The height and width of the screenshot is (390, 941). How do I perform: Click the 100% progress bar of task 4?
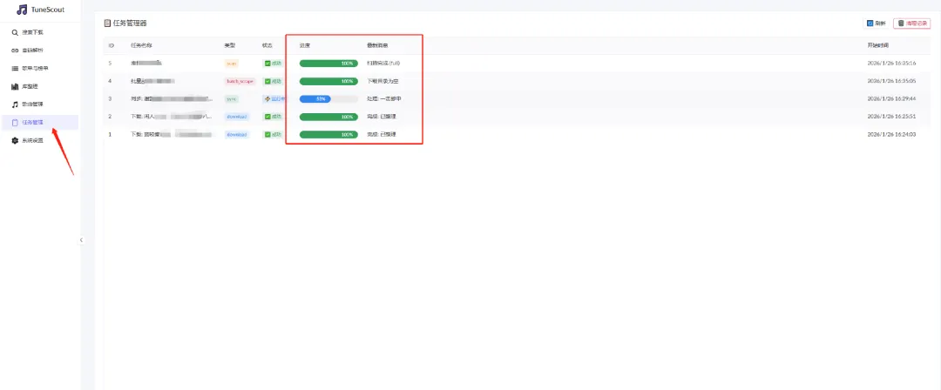[328, 81]
